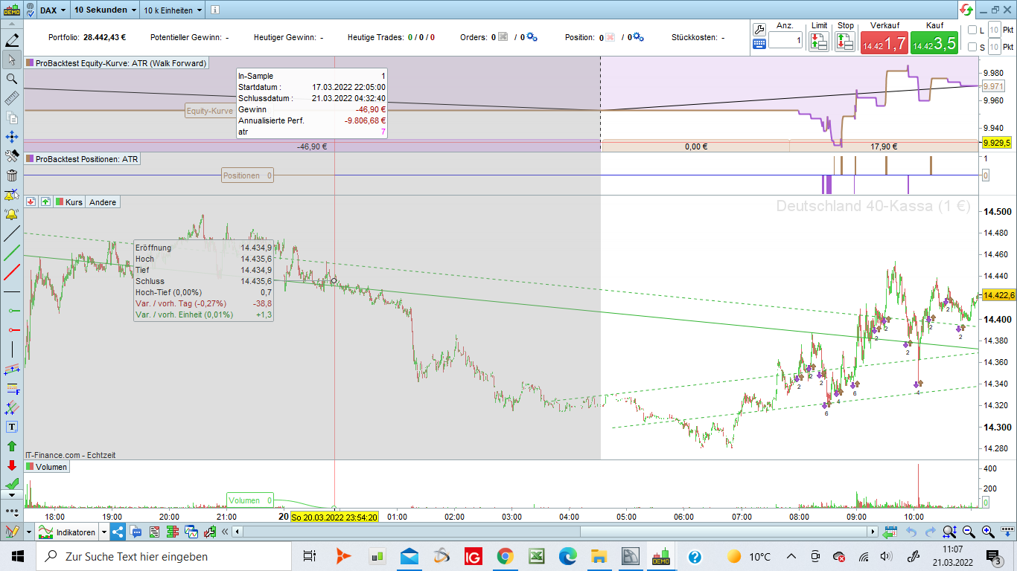Expand more drawing tools arrow
Viewport: 1017px width, 571px height.
coord(12,494)
